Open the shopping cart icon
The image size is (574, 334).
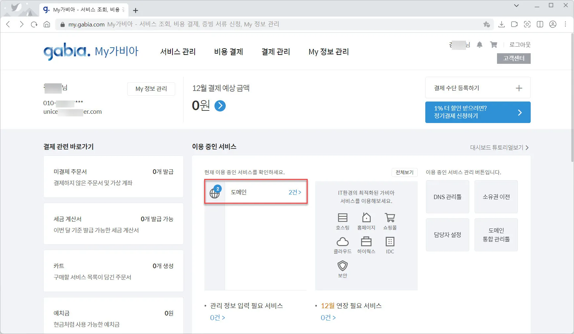coord(494,45)
